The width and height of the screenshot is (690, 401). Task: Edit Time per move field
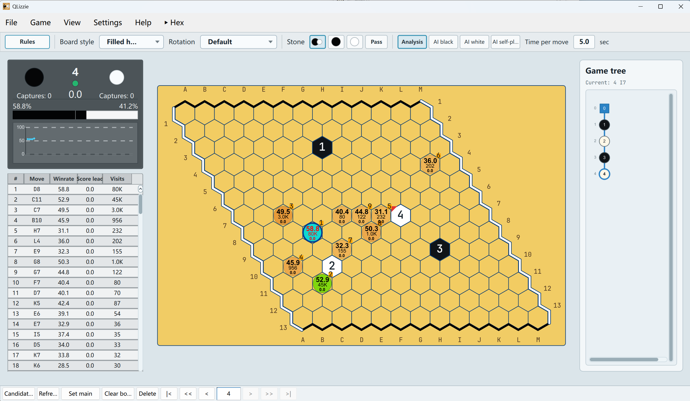coord(584,42)
